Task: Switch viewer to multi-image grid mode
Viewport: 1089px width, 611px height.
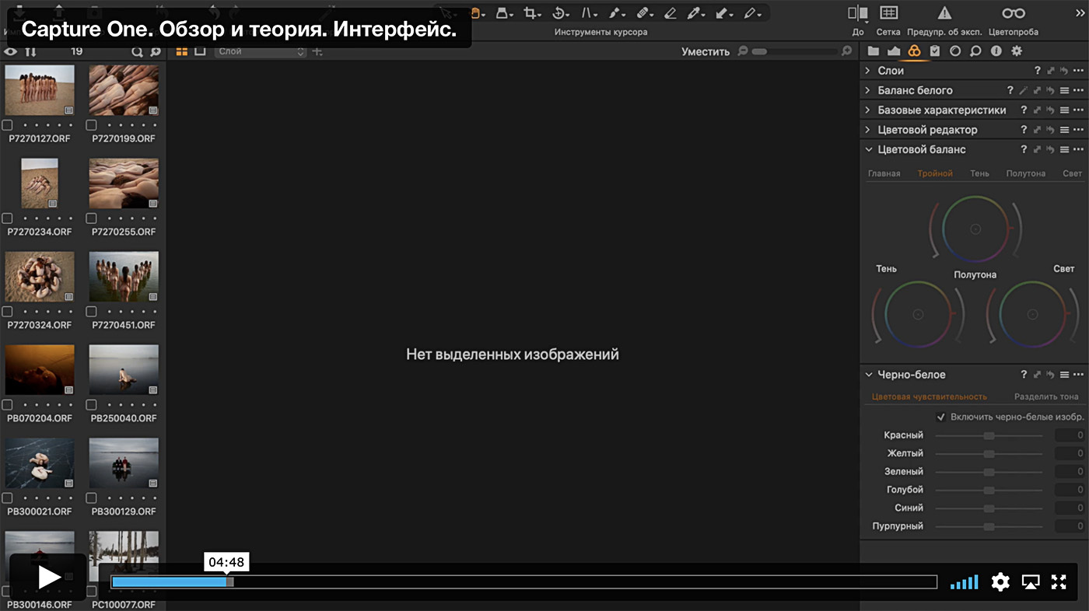Action: click(182, 51)
